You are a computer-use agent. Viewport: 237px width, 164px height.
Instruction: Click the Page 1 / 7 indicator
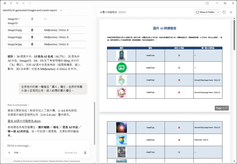pyautogui.click(x=222, y=108)
